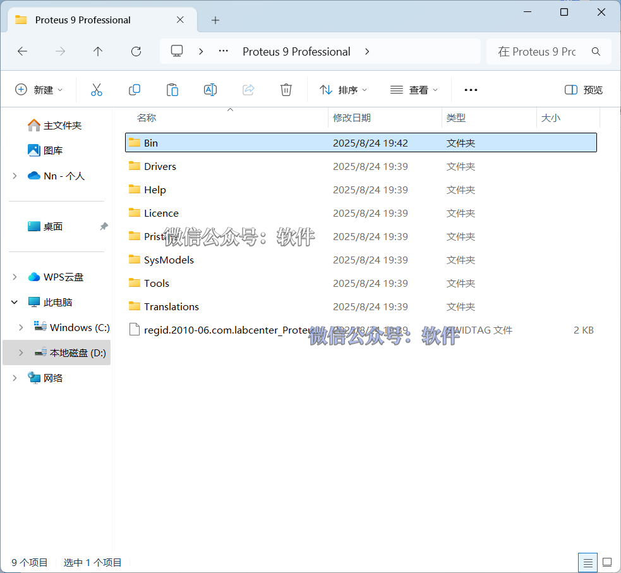The height and width of the screenshot is (573, 621).
Task: Open the 排序 sort dropdown
Action: tap(344, 90)
